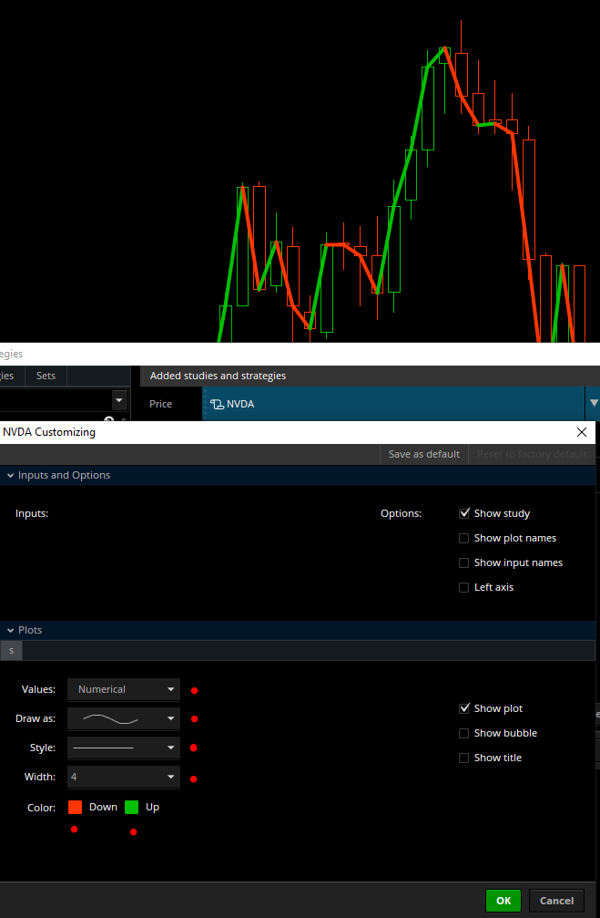Open the Width dropdown set to 4
This screenshot has height=918, width=600.
pos(124,778)
